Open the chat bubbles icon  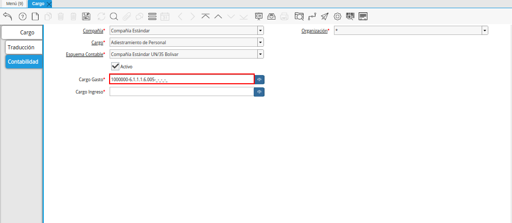139,16
